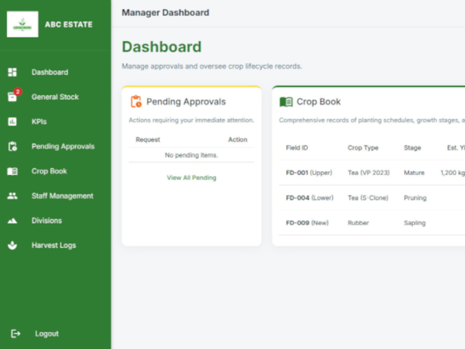The width and height of the screenshot is (465, 349).
Task: Log out using the Logout label
Action: coord(47,334)
